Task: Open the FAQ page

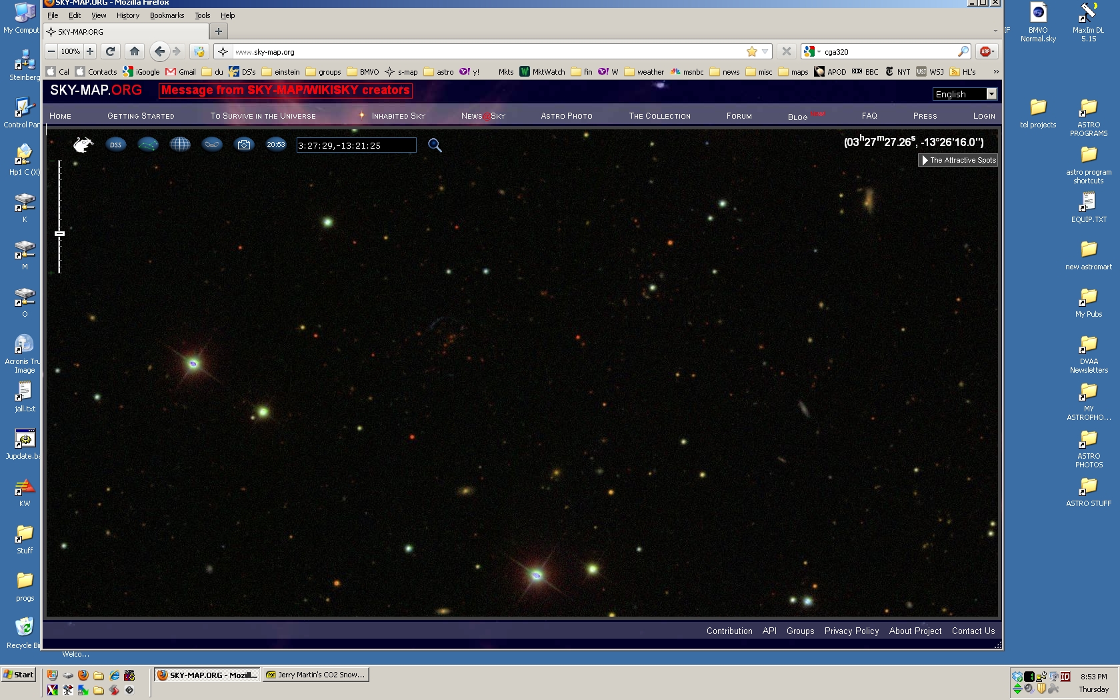Action: (869, 116)
